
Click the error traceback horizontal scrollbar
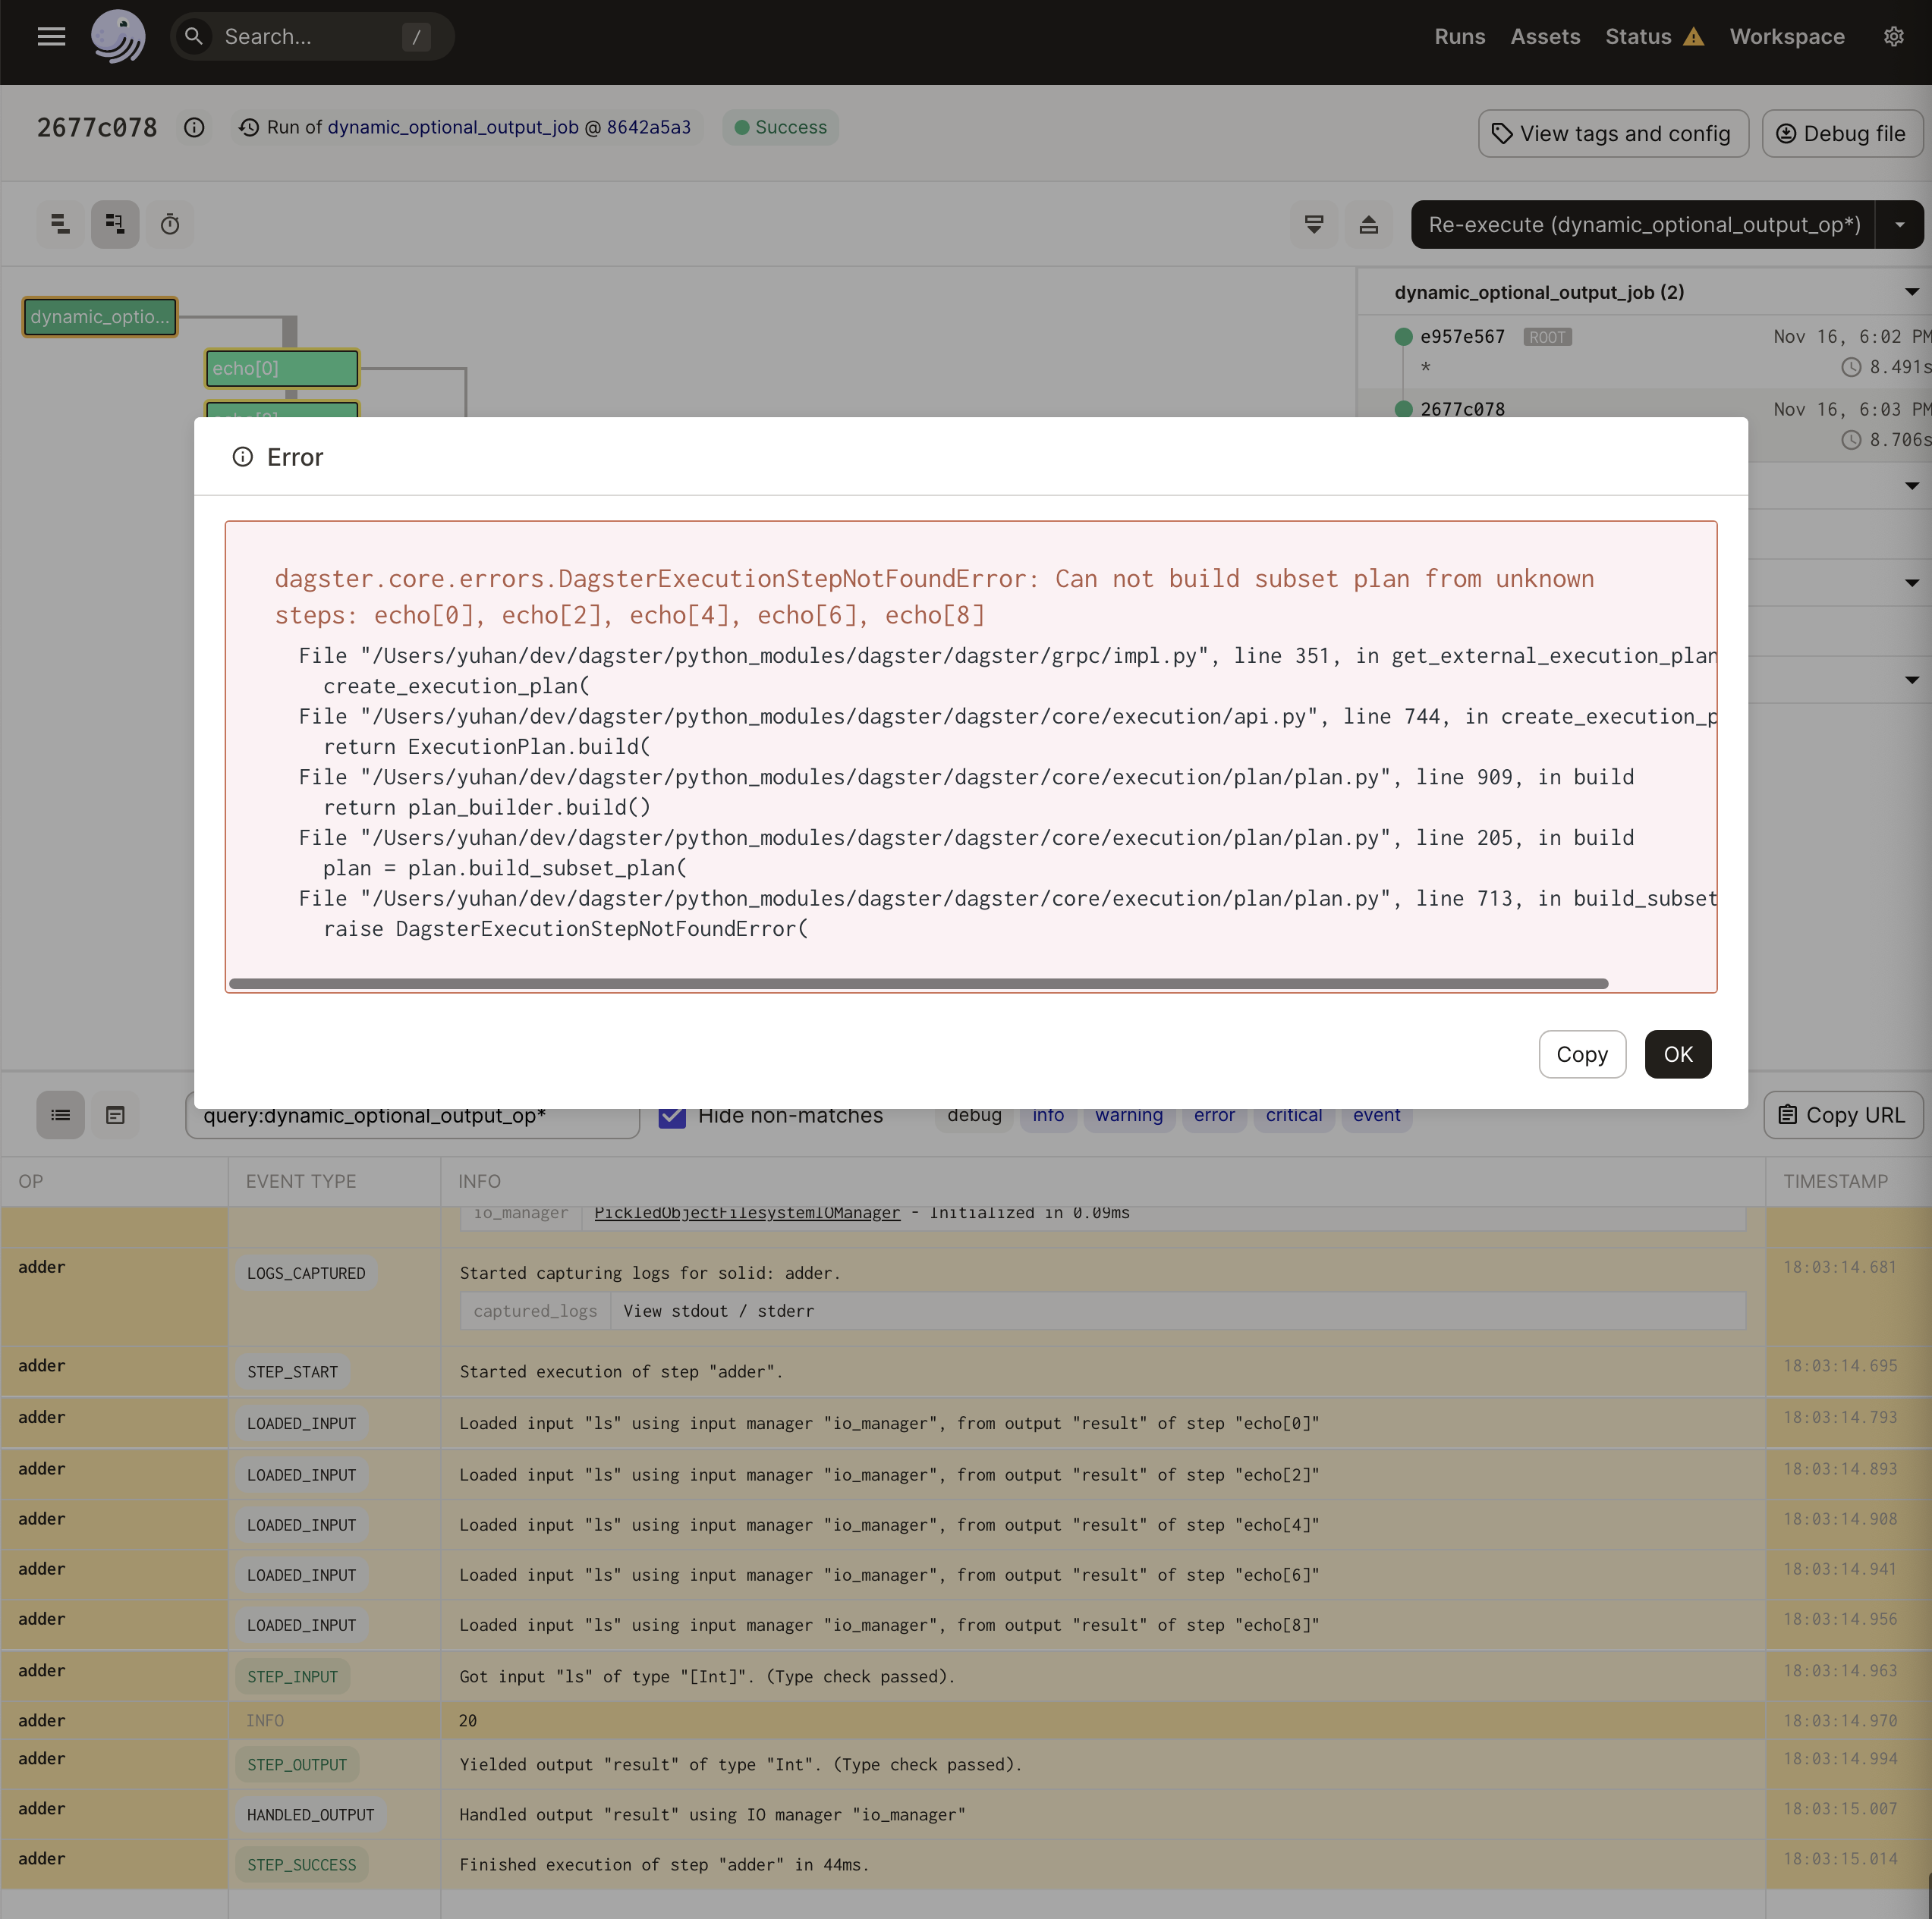pyautogui.click(x=918, y=985)
